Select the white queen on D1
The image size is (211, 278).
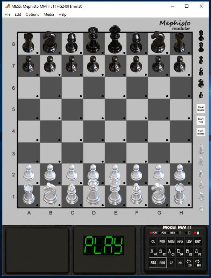click(x=93, y=192)
